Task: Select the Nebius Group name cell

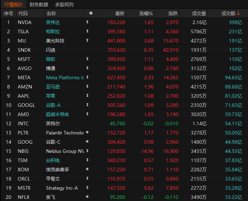Action: click(x=65, y=151)
